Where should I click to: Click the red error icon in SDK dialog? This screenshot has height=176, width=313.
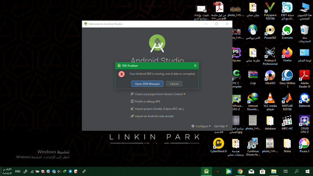[x=122, y=74]
